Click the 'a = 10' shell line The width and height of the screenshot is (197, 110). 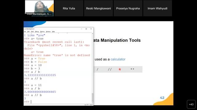click(x=33, y=65)
